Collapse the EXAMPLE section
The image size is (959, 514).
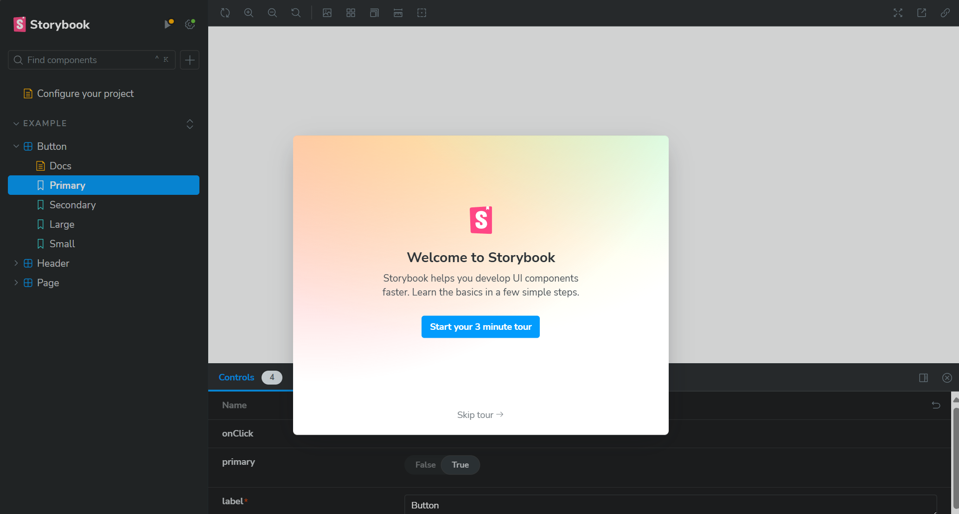pos(45,123)
